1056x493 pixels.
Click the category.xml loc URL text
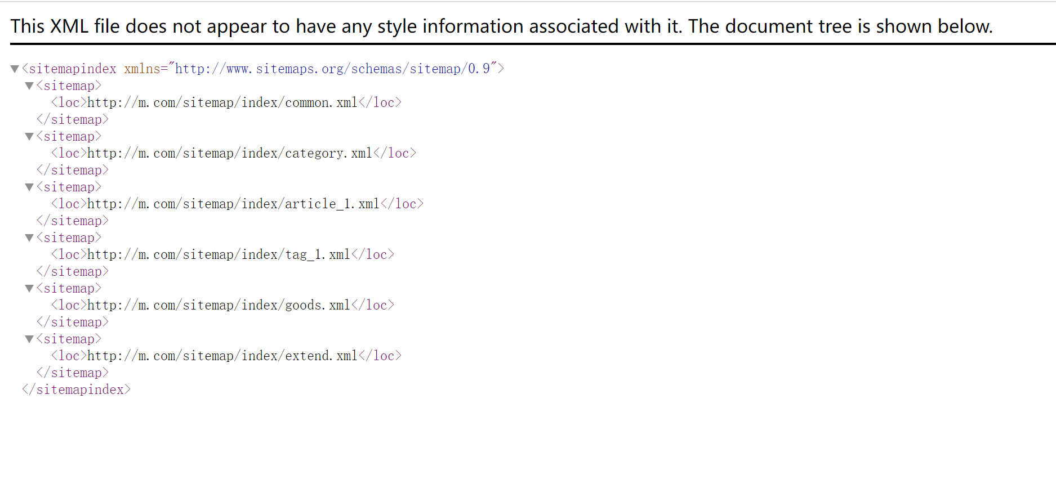[x=230, y=153]
